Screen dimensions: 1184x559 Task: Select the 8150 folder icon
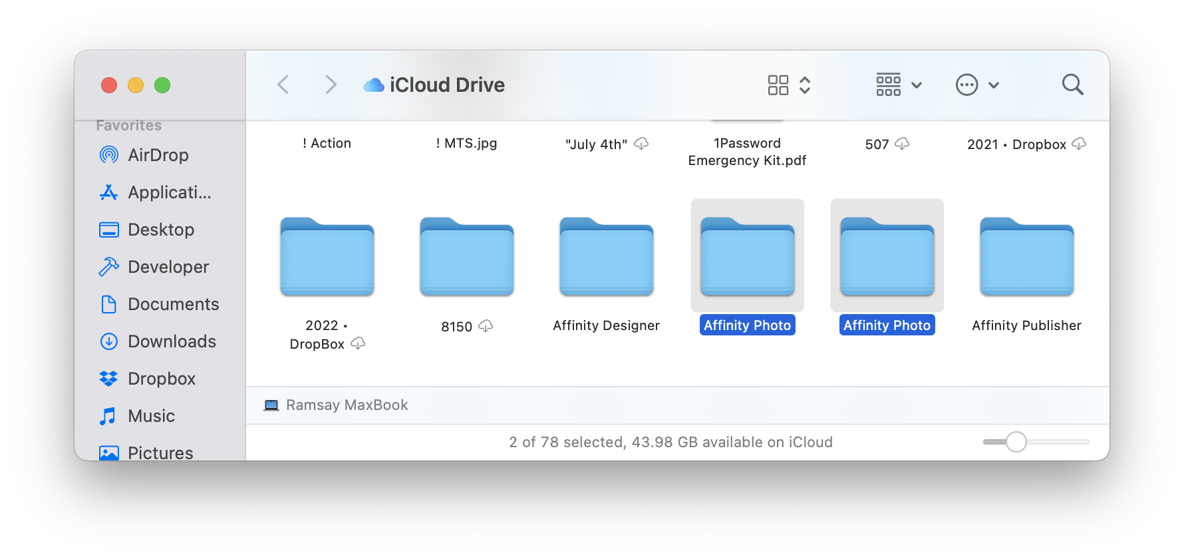(467, 257)
